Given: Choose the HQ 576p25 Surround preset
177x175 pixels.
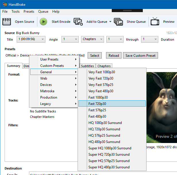Looking at the screenshot, I should point(112,136).
